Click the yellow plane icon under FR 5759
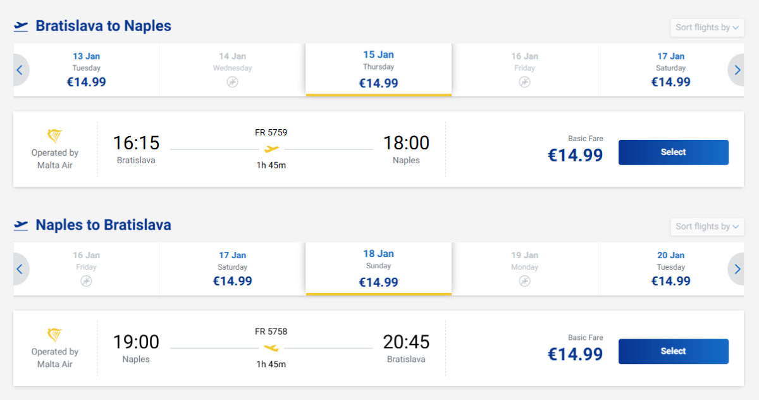Viewport: 759px width, 400px height. click(271, 149)
